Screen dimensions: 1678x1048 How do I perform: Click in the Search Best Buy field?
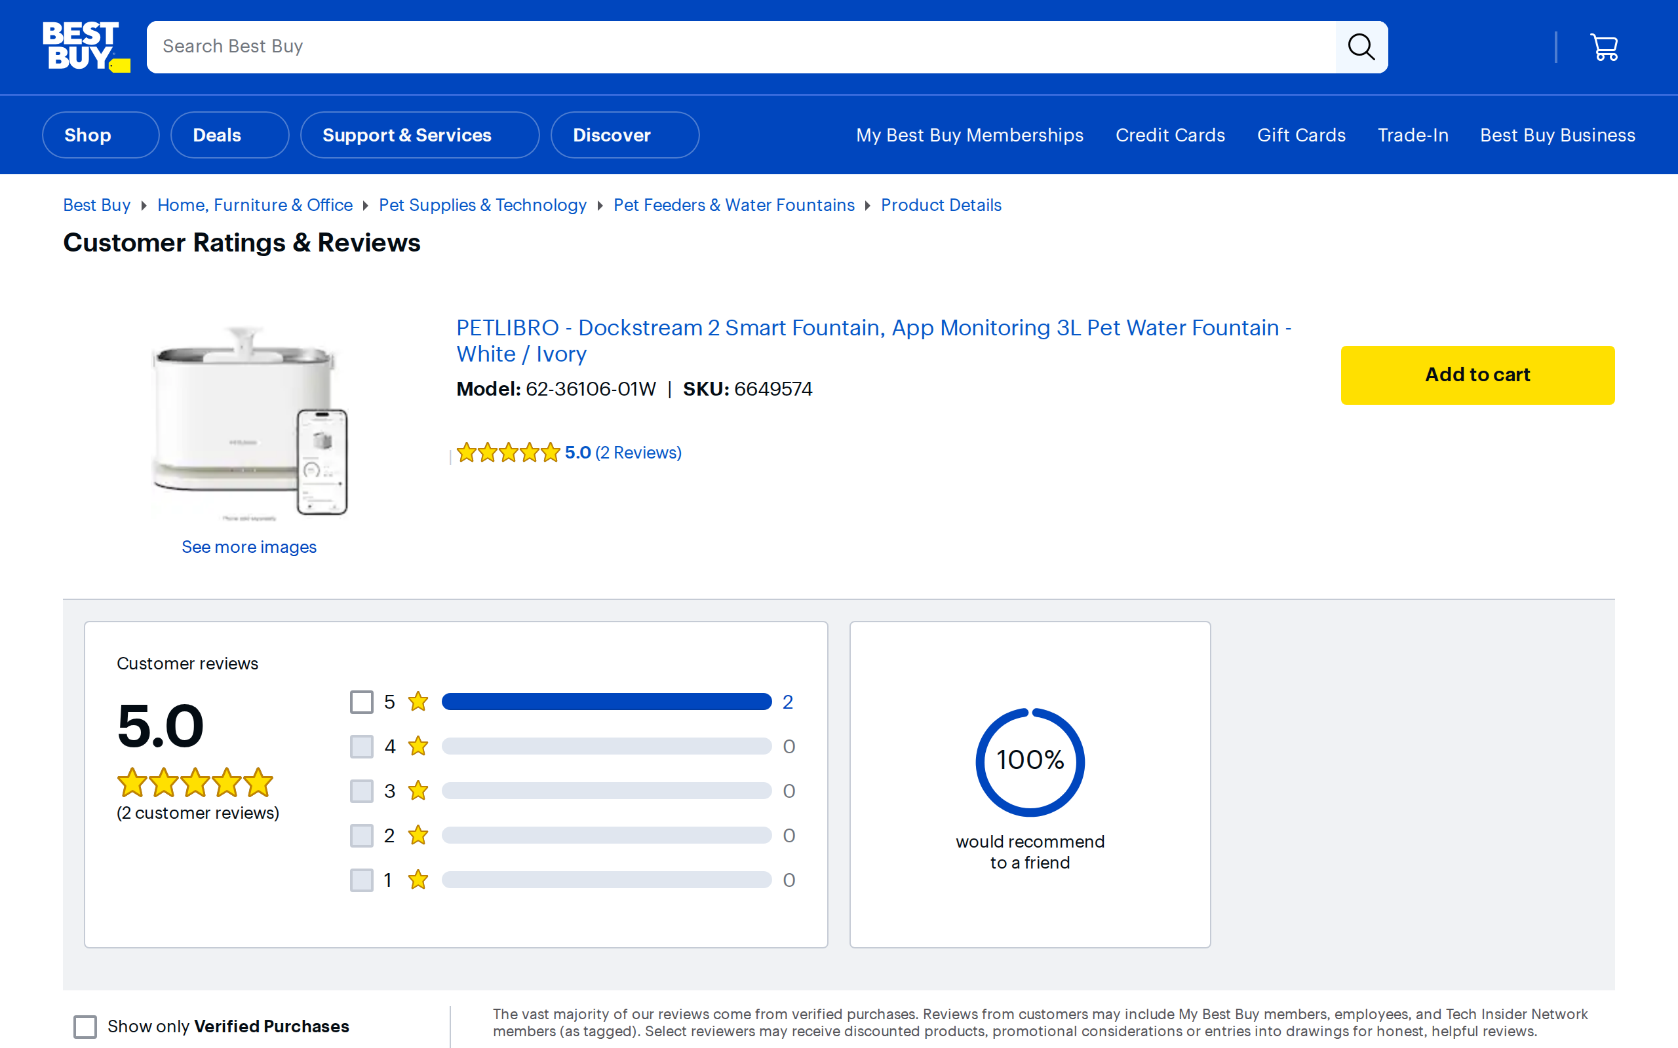pos(741,47)
